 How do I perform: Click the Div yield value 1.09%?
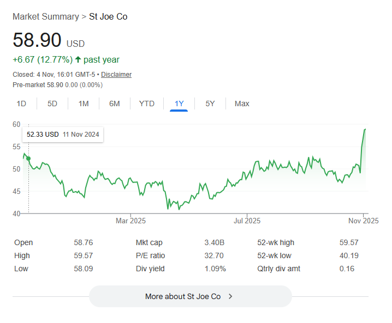215,269
